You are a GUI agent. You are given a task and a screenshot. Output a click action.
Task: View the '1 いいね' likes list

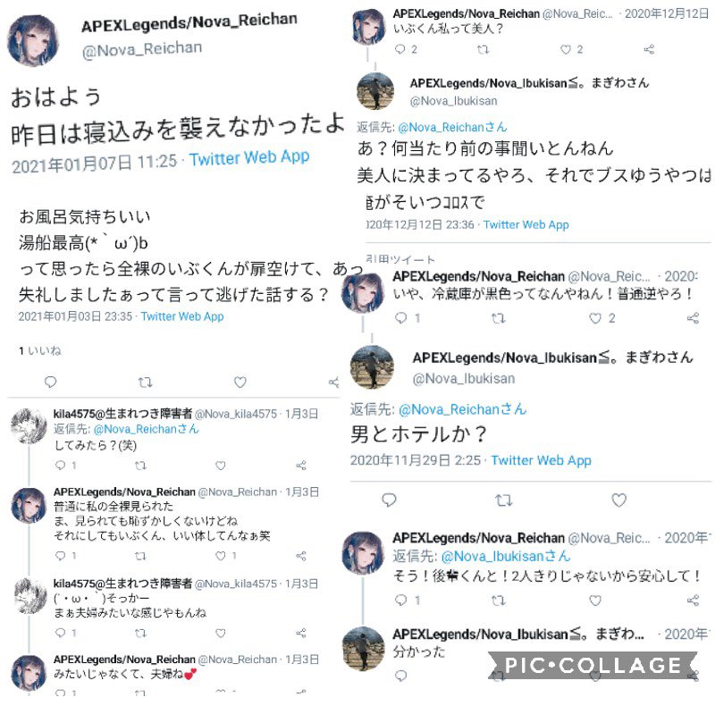40,350
